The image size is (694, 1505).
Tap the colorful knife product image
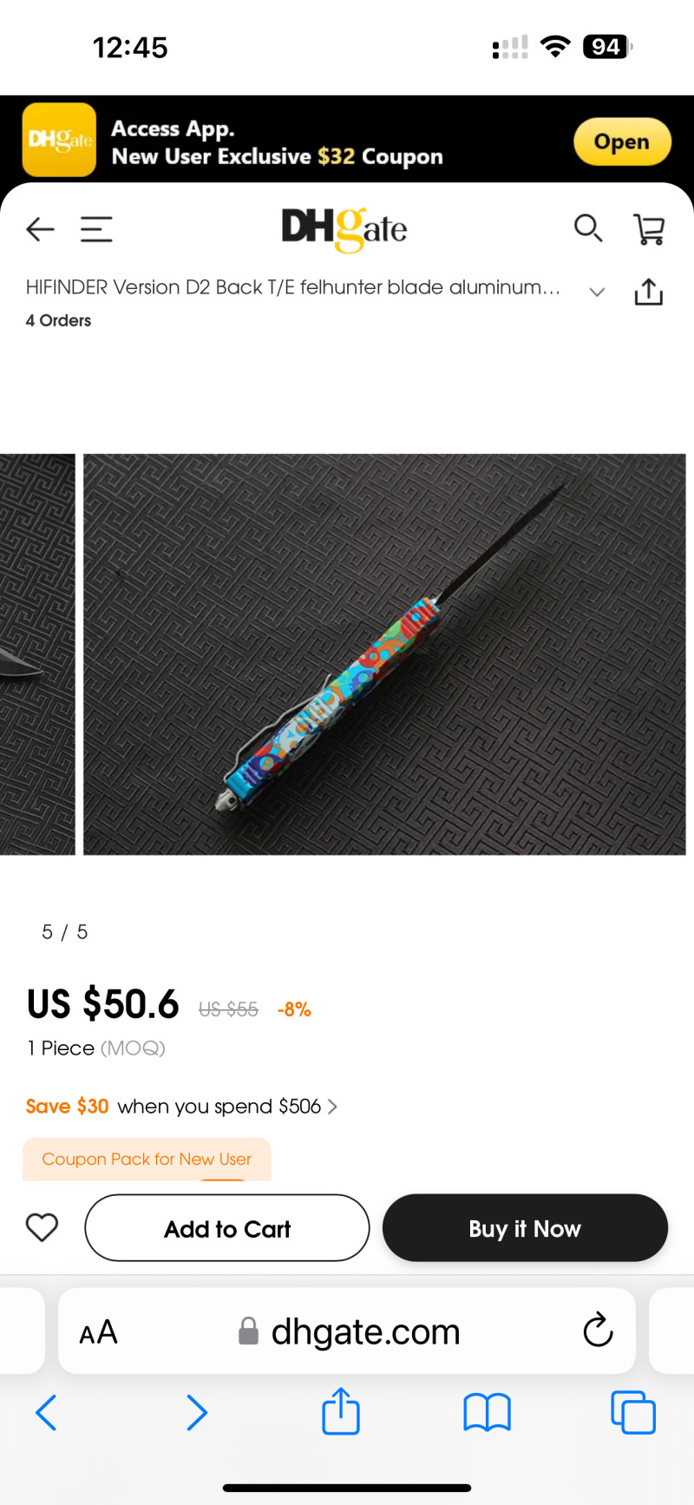384,654
